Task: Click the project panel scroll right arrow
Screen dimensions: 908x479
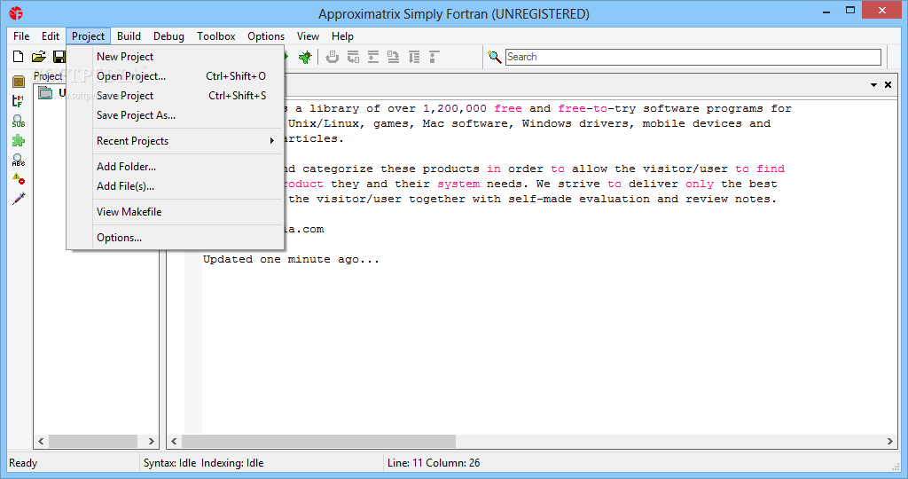Action: [151, 442]
